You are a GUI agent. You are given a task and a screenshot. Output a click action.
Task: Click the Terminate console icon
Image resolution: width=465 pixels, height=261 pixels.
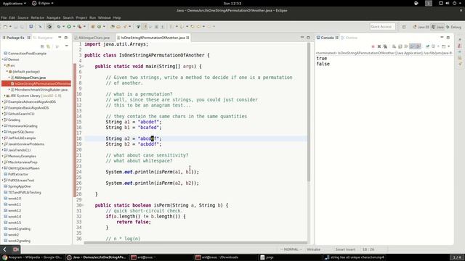coord(373,46)
